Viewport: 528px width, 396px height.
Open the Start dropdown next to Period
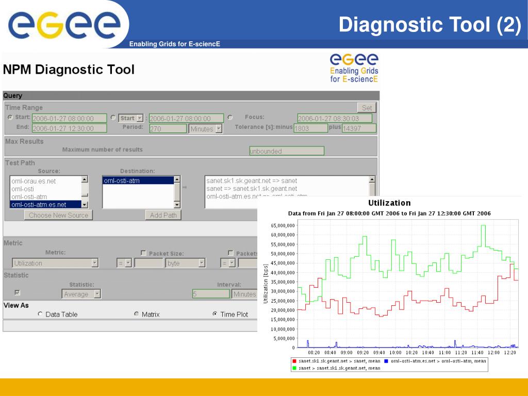[x=131, y=118]
